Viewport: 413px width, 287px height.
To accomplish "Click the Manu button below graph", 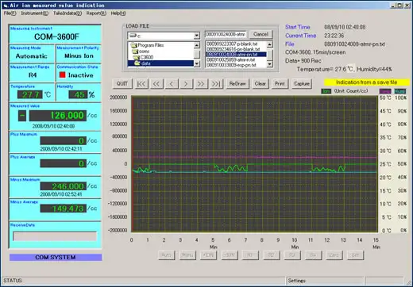I will click(187, 255).
